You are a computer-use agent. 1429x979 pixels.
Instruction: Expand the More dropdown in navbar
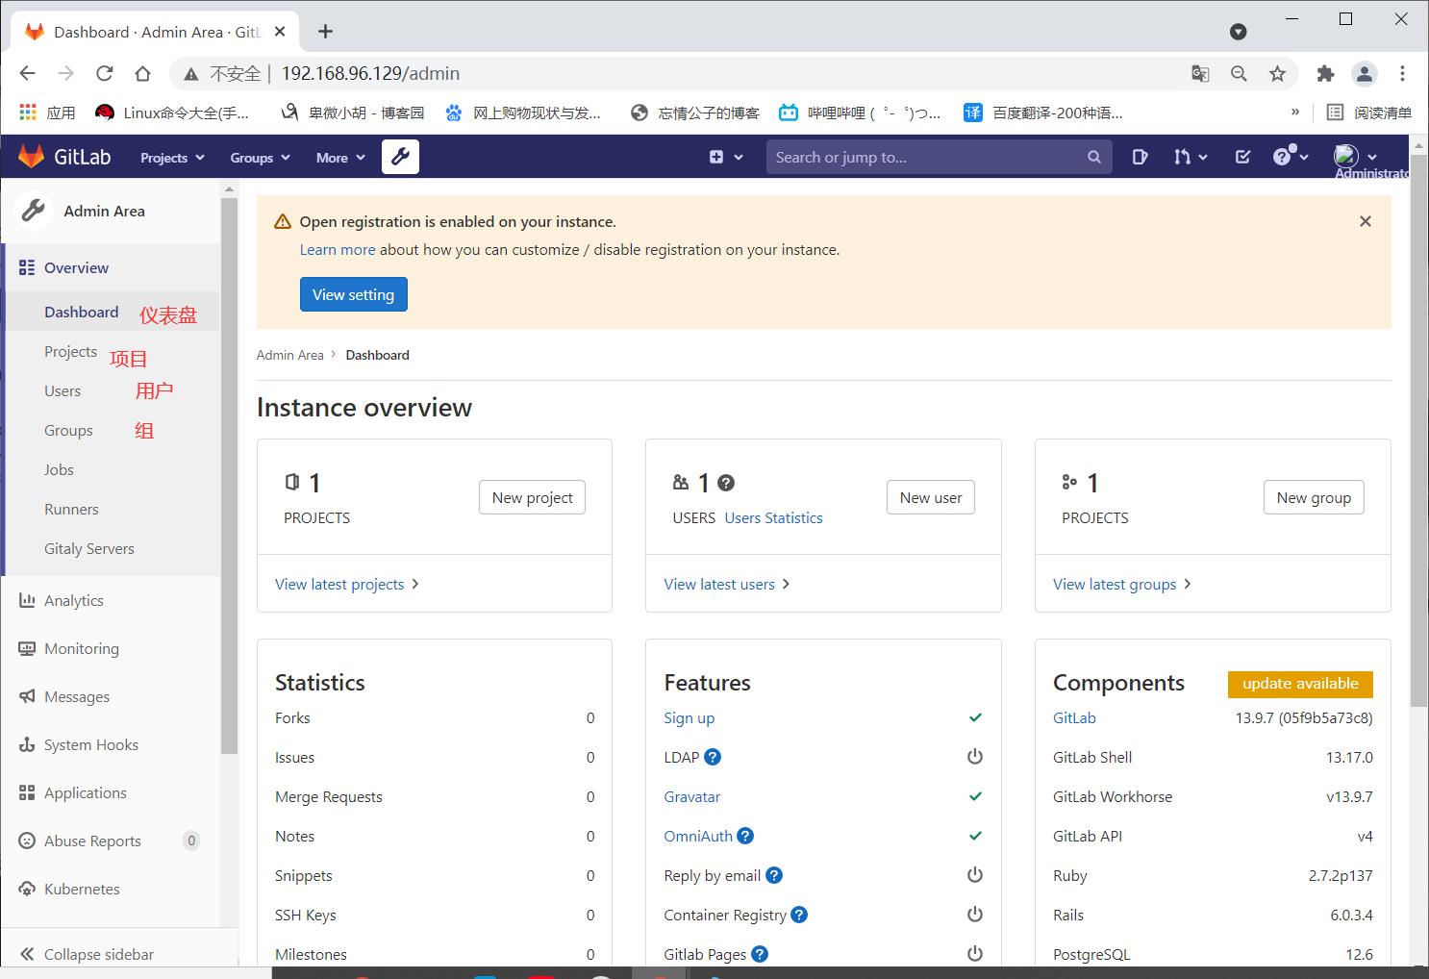[x=340, y=158]
